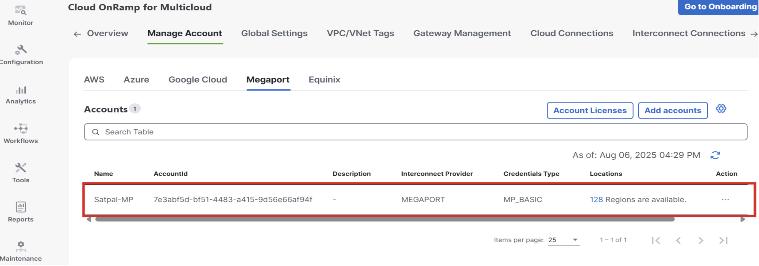The image size is (759, 266).
Task: Switch to the Azure provider tab
Action: [136, 80]
